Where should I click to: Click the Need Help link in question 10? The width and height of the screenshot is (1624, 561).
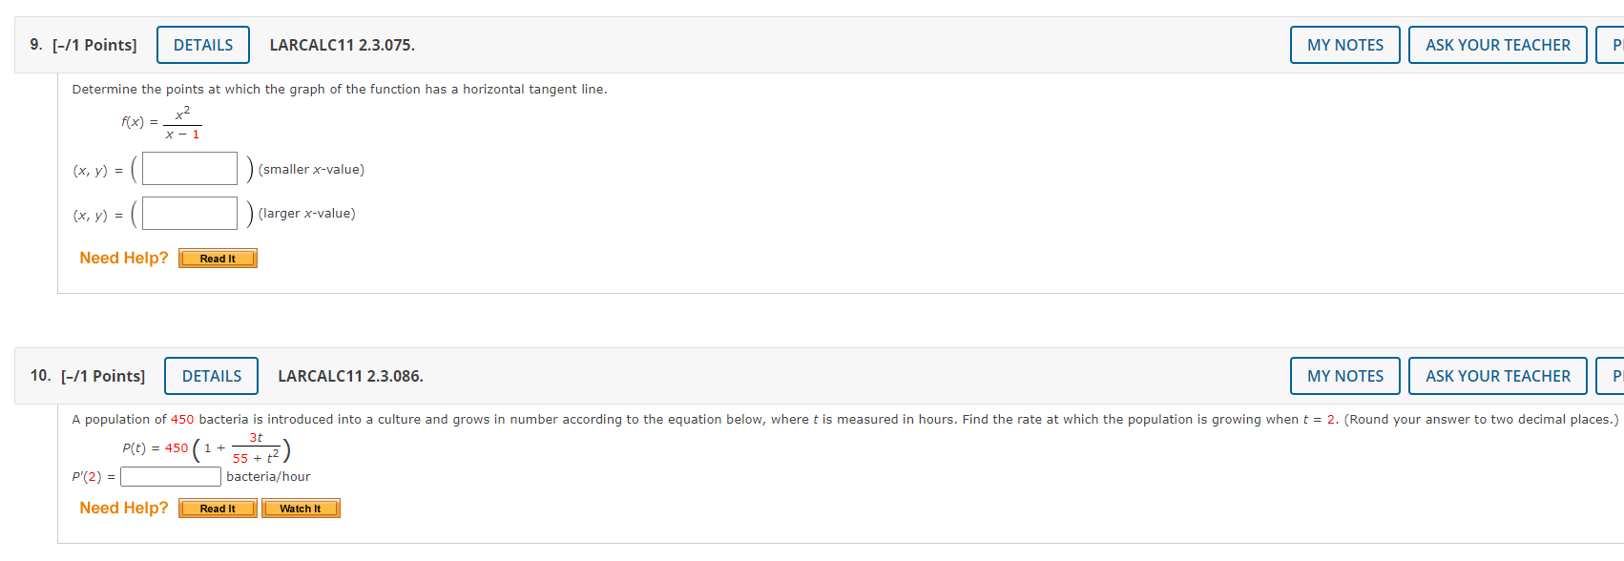tap(123, 508)
